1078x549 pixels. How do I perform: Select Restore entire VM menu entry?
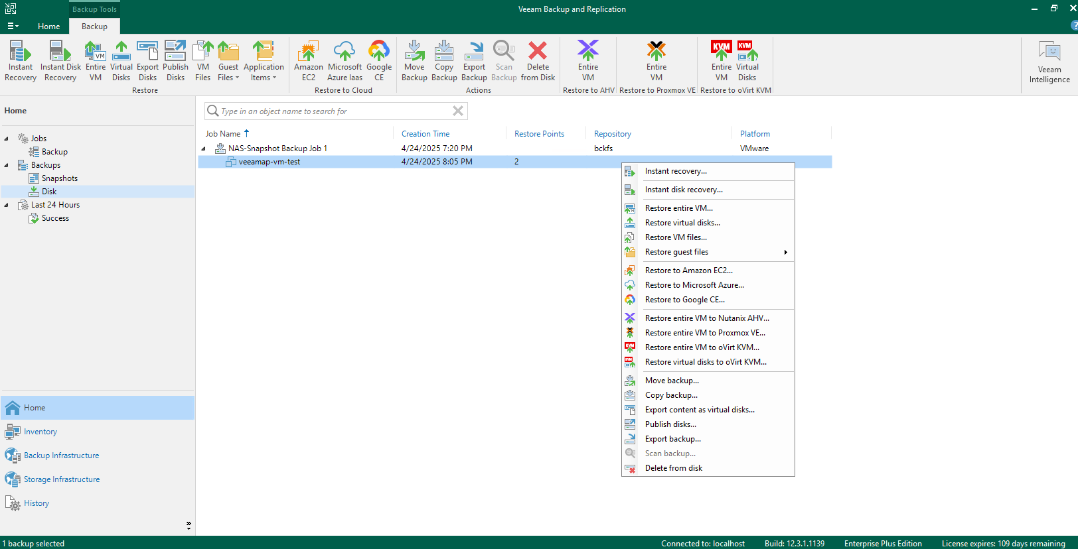click(x=708, y=208)
